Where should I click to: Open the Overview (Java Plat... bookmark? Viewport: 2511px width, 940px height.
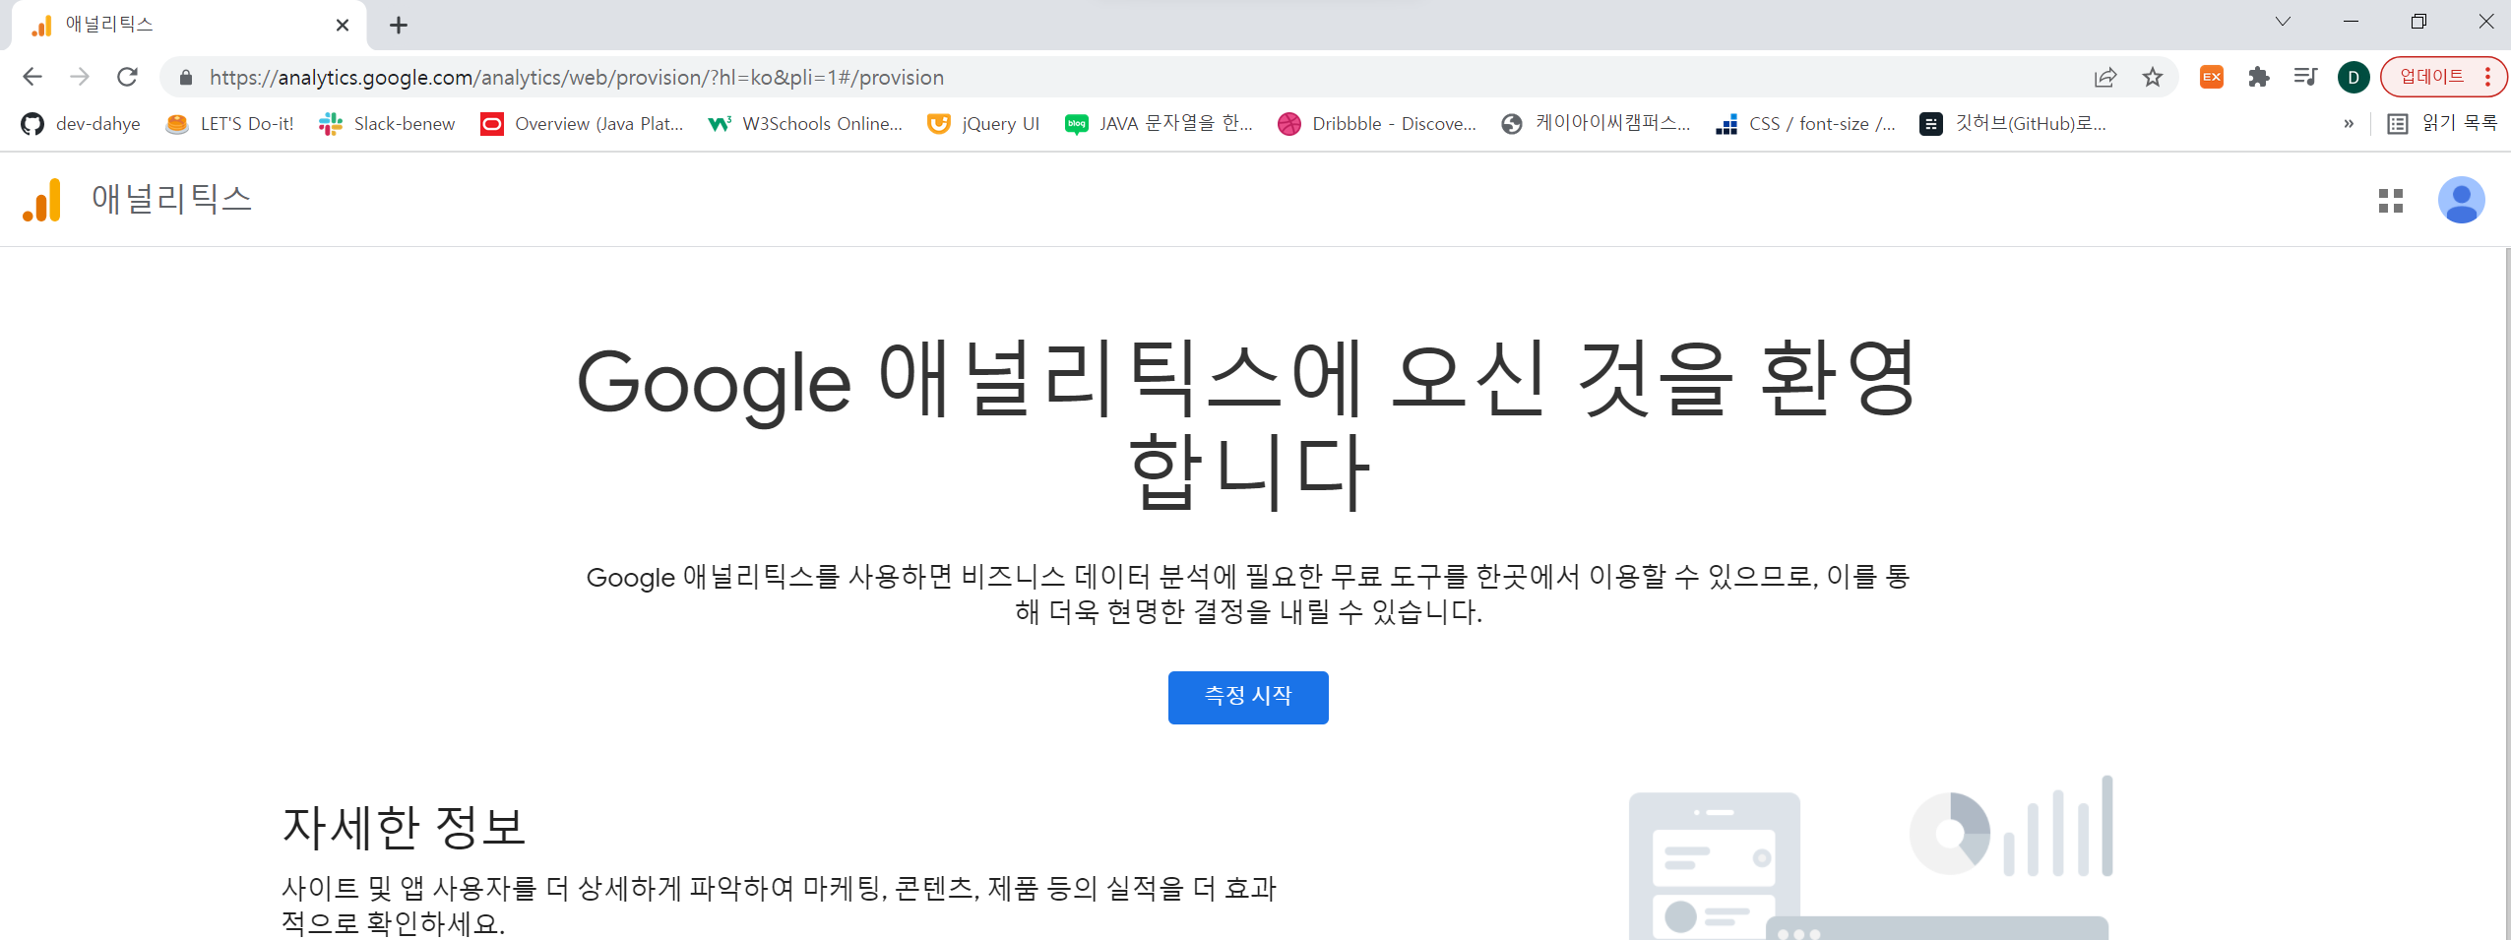tap(582, 124)
